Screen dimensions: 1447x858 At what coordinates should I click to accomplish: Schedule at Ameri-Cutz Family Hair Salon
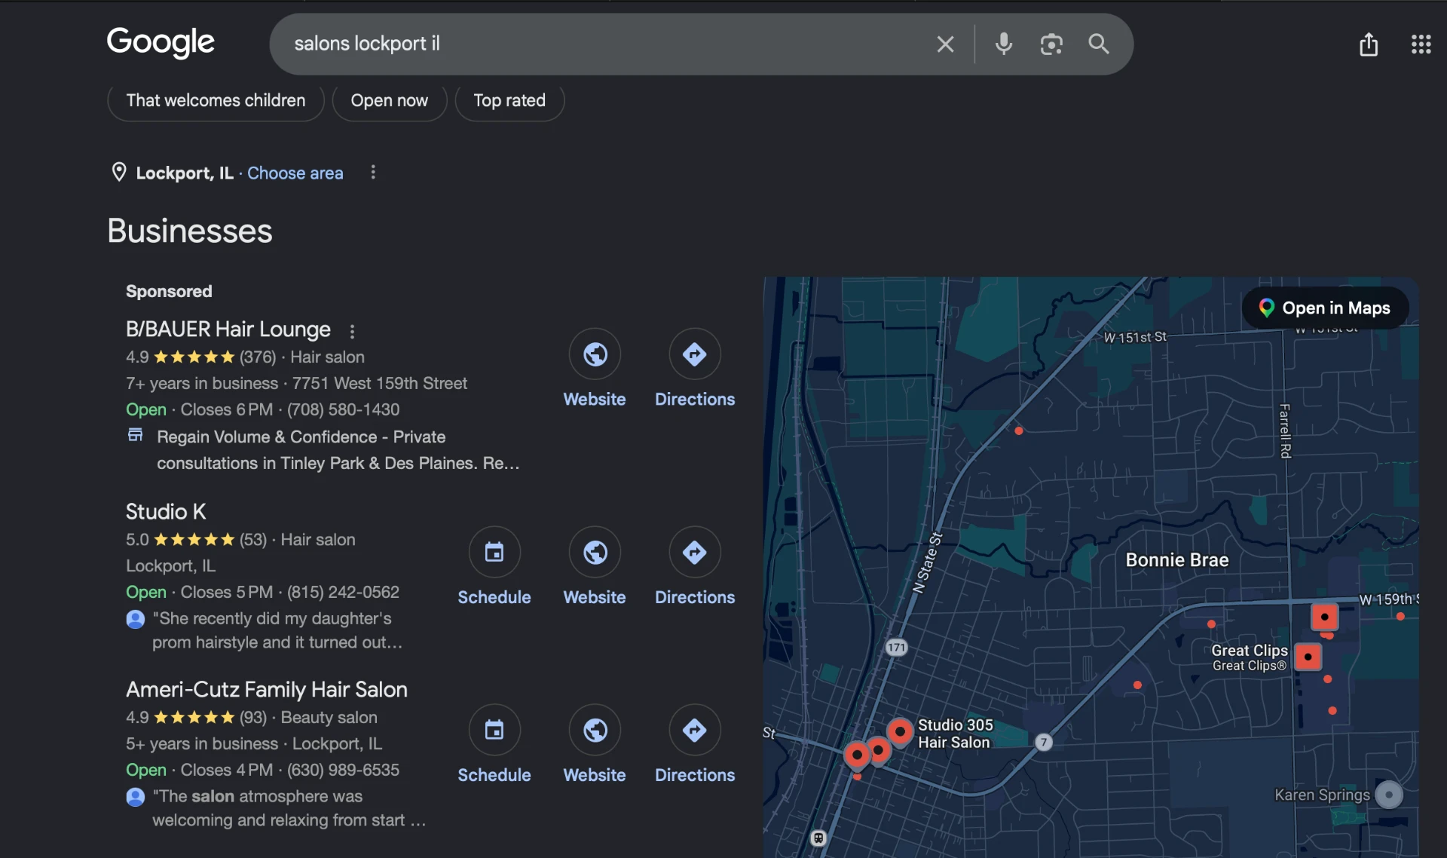(494, 731)
